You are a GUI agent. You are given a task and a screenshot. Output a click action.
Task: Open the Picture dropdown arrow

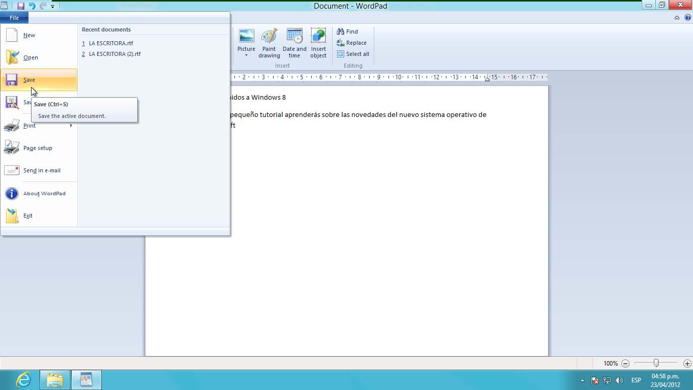246,55
